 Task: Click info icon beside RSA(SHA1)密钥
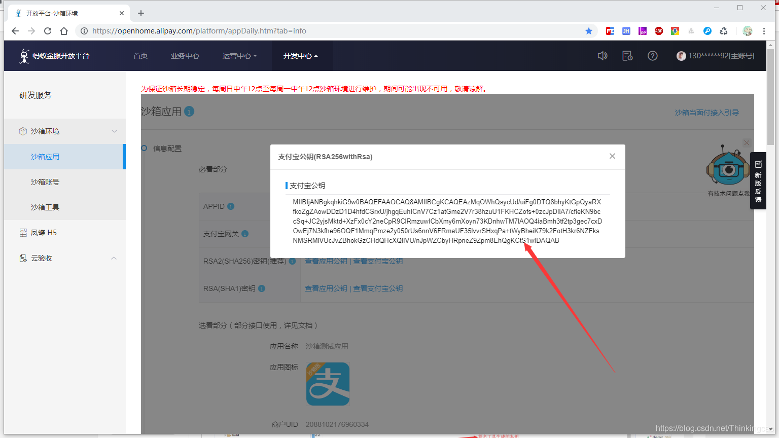click(262, 288)
